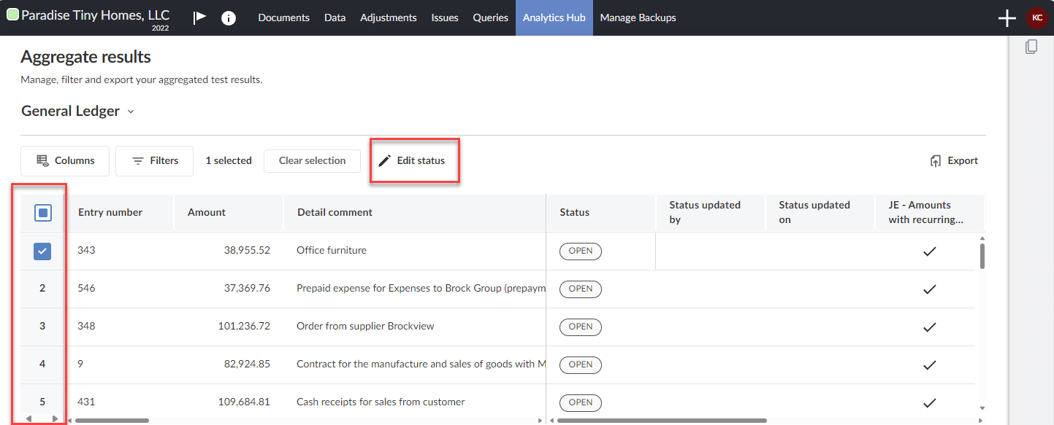
Task: Click the pencil Edit status button
Action: pyautogui.click(x=412, y=160)
